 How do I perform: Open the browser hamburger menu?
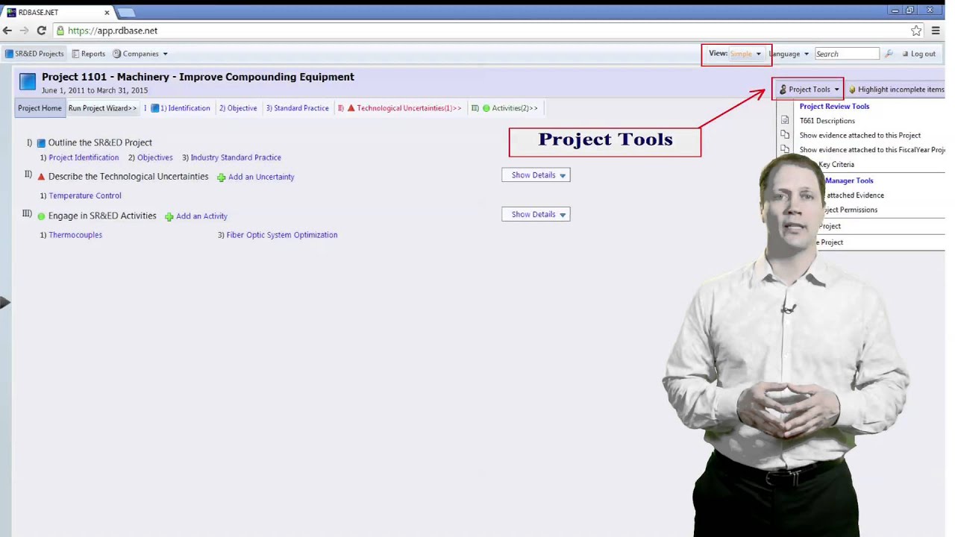pos(936,31)
